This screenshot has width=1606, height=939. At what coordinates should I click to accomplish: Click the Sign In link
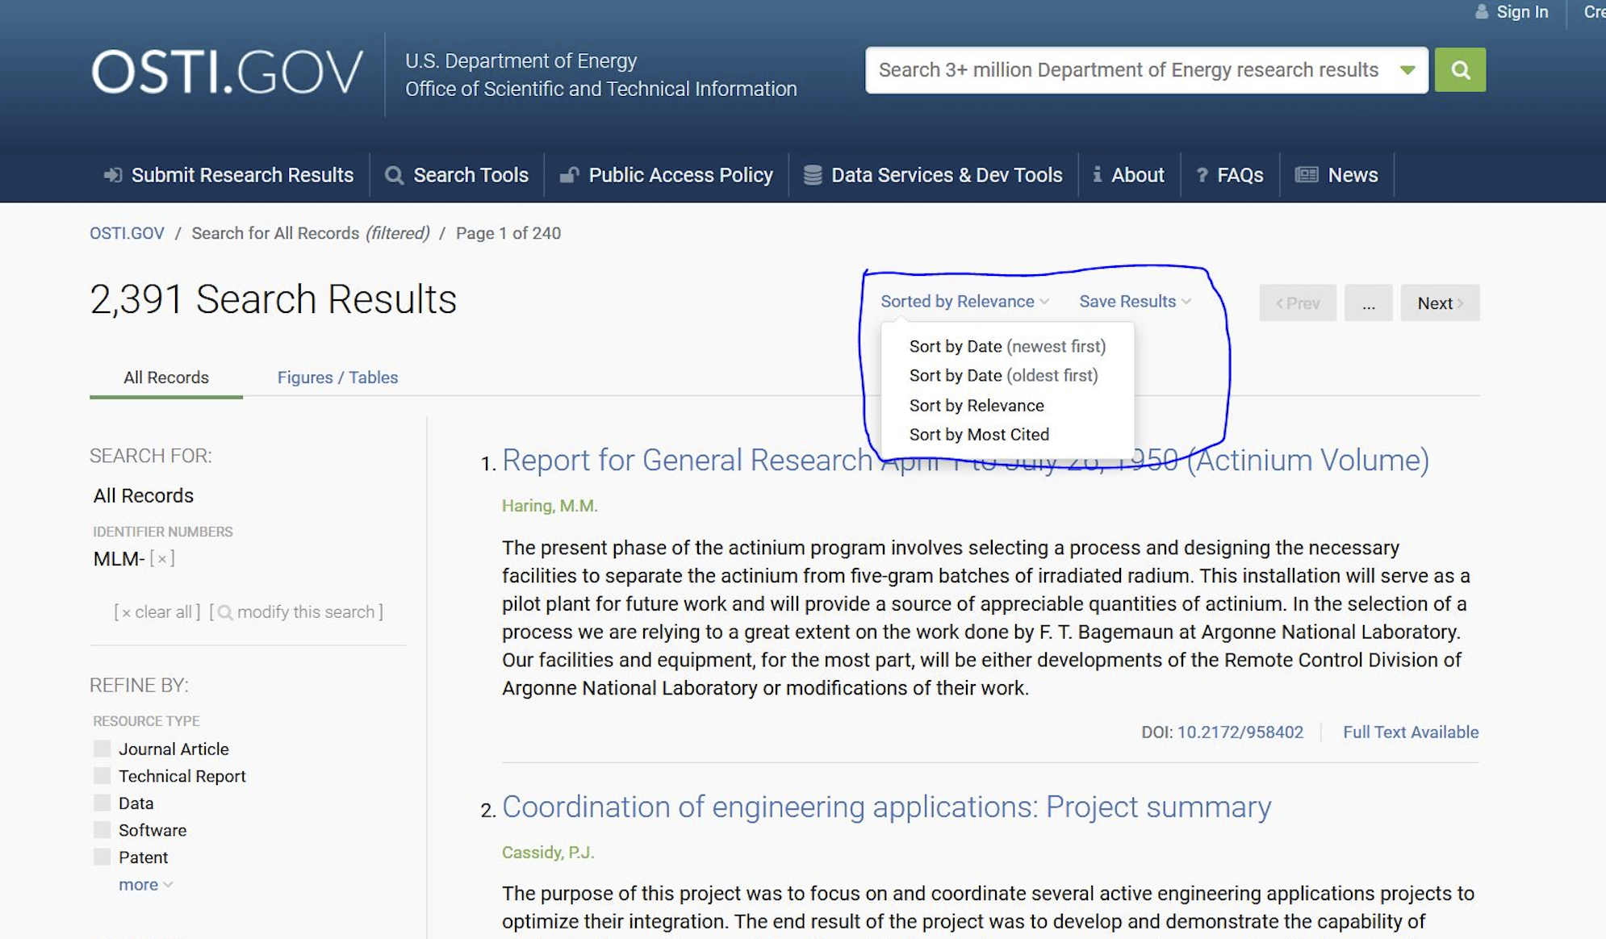(1522, 11)
